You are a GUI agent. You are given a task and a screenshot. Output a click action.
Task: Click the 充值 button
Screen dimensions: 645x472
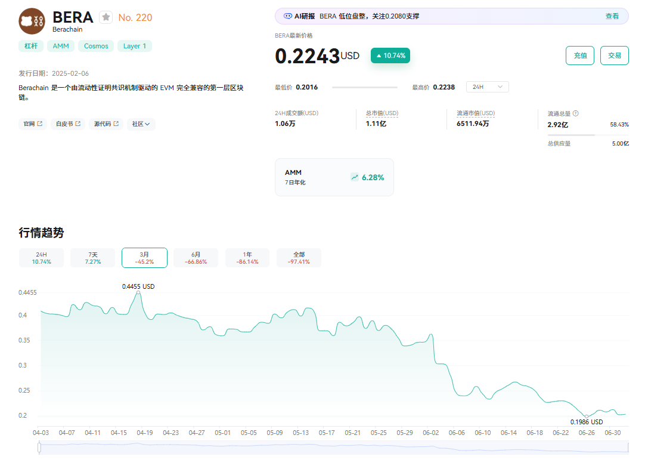pyautogui.click(x=580, y=55)
